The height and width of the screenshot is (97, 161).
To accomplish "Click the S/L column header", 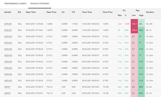I will tap(63, 12).
